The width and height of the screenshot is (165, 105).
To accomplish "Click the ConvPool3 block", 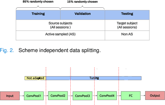I will [x=82, y=96].
